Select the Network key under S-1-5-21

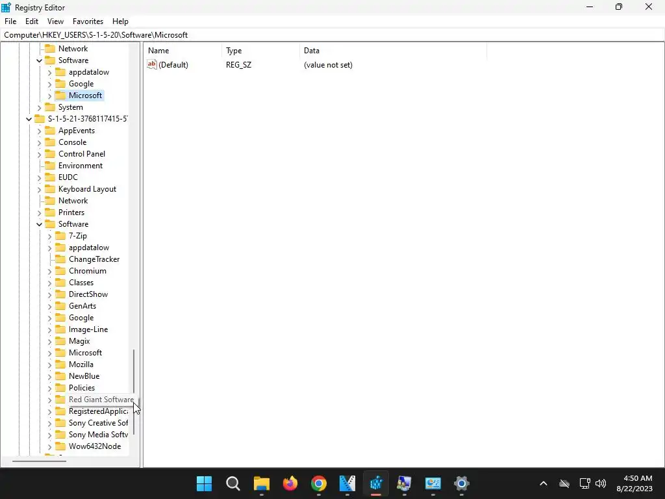(73, 201)
